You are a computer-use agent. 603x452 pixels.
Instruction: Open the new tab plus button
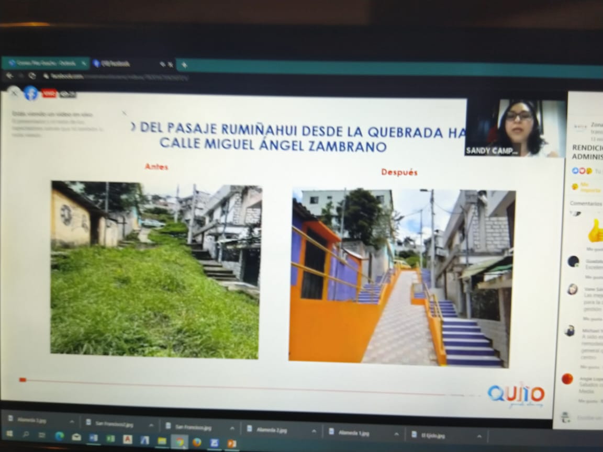(x=184, y=65)
